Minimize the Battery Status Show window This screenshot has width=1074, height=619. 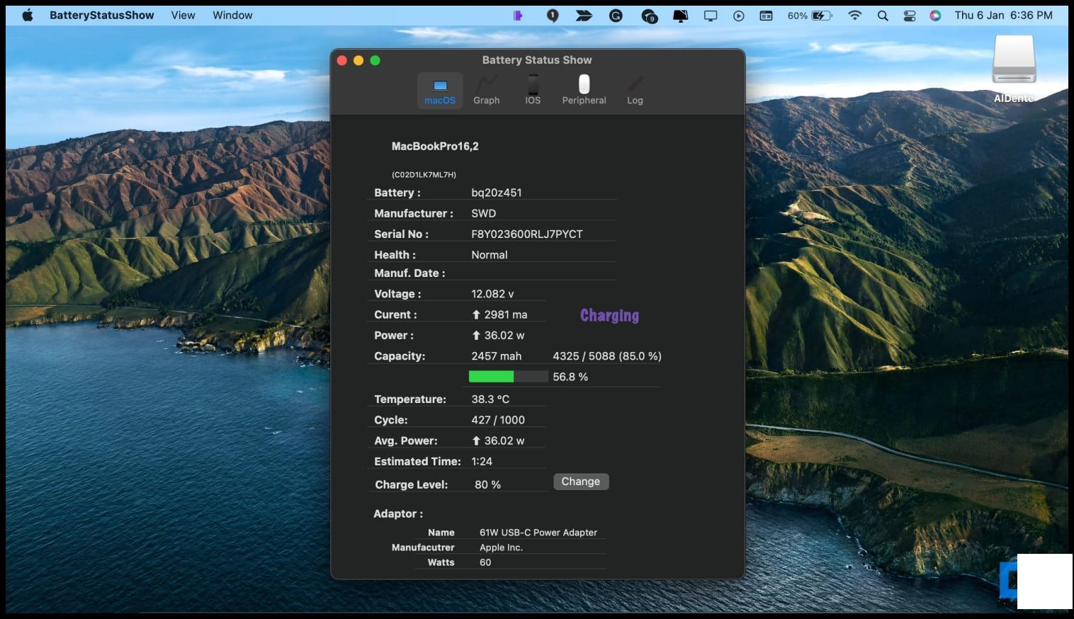tap(358, 60)
